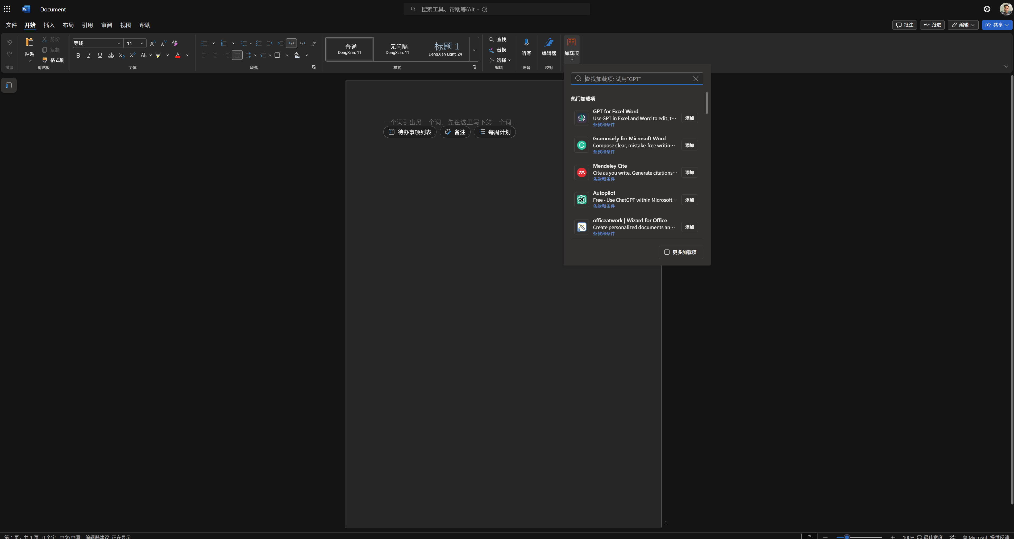Image resolution: width=1014 pixels, height=539 pixels.
Task: Open the navigation pane icon
Action: (x=9, y=85)
